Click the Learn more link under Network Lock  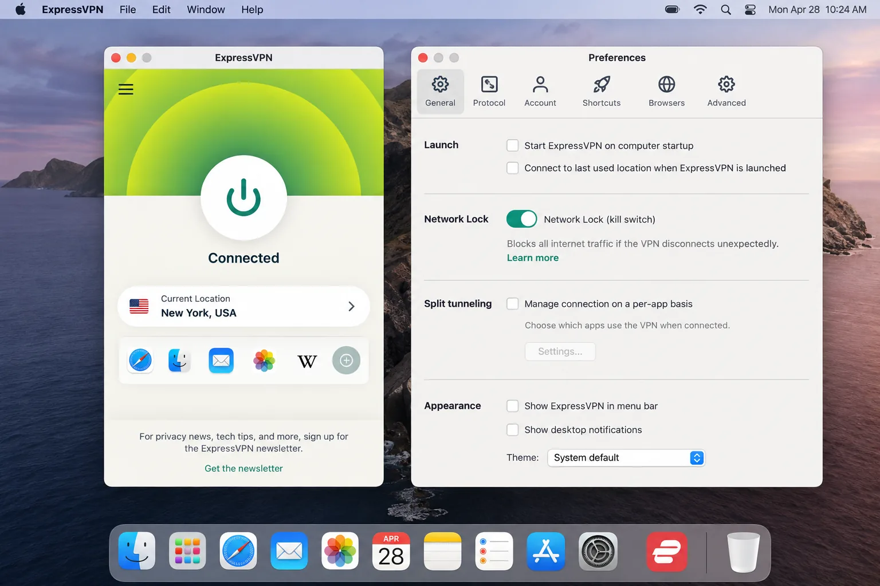533,258
